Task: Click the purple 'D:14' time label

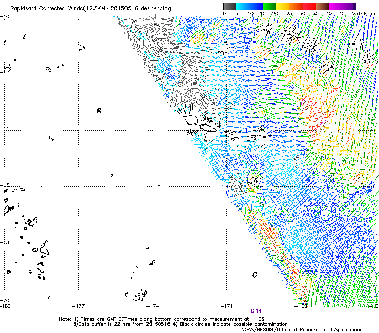Action: point(256,311)
